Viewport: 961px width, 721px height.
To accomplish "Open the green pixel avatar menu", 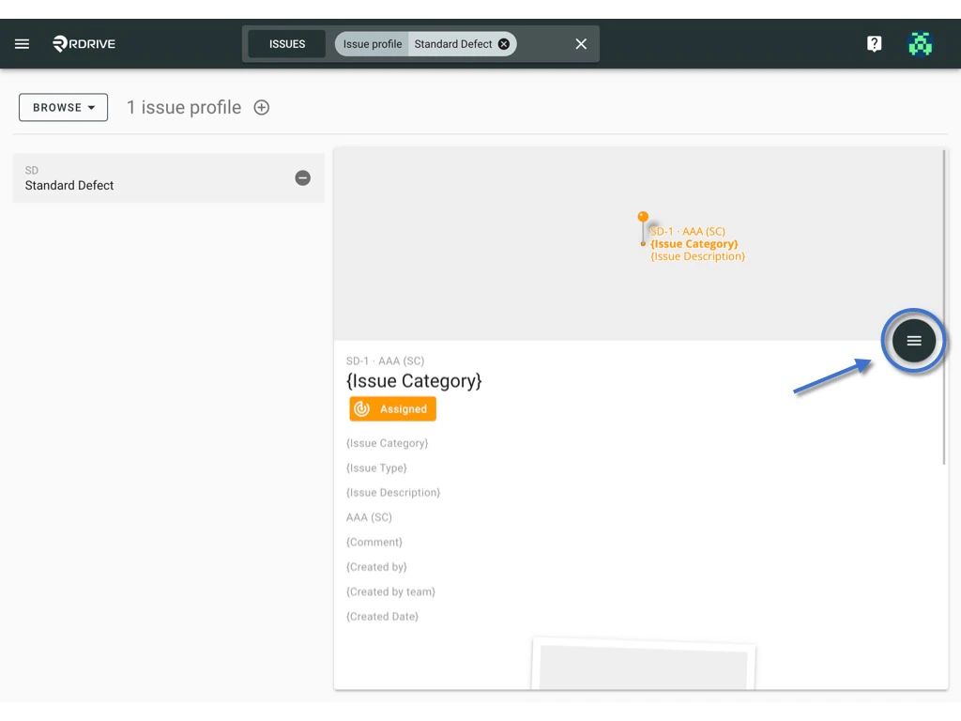I will (x=921, y=43).
